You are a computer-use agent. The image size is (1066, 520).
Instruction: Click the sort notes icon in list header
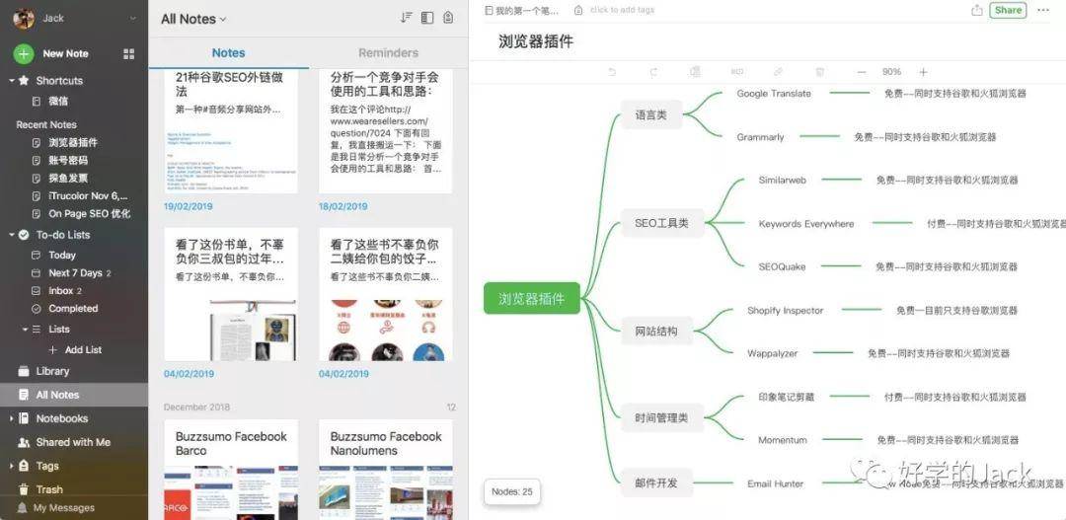point(407,19)
